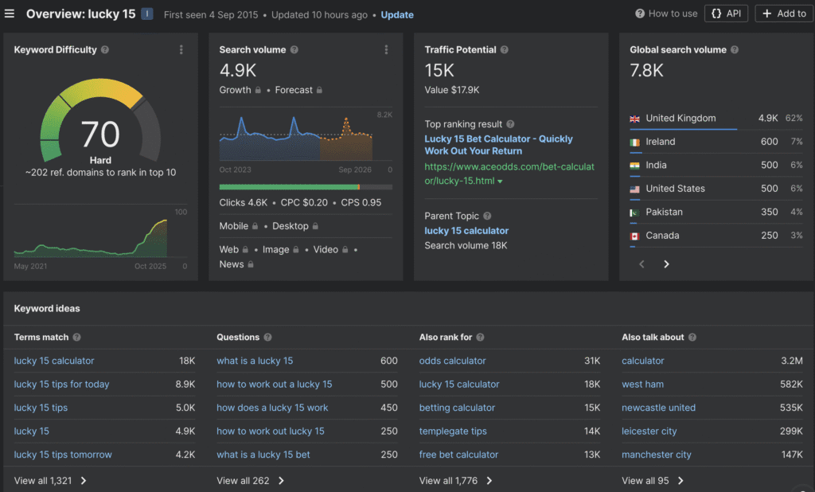Image resolution: width=815 pixels, height=492 pixels.
Task: Click the Global search volume help icon
Action: tap(735, 50)
